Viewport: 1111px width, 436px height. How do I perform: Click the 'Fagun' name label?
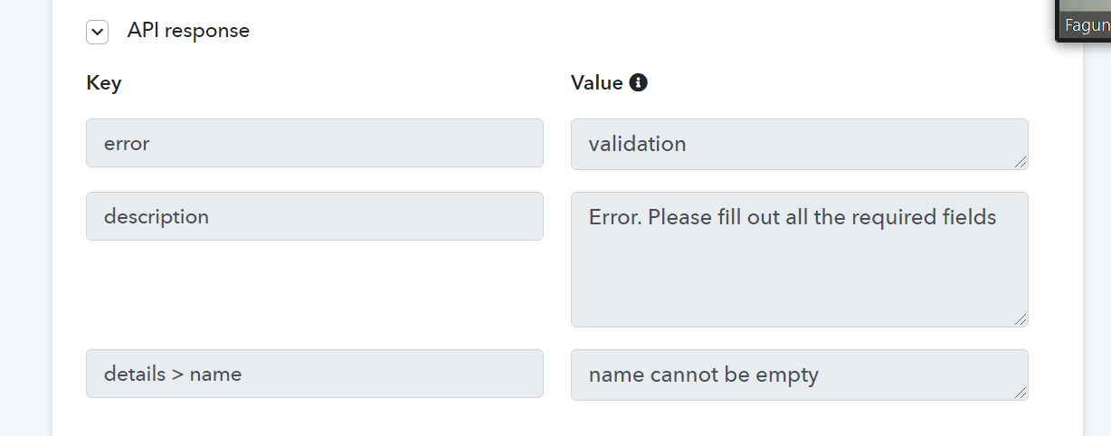[1087, 26]
